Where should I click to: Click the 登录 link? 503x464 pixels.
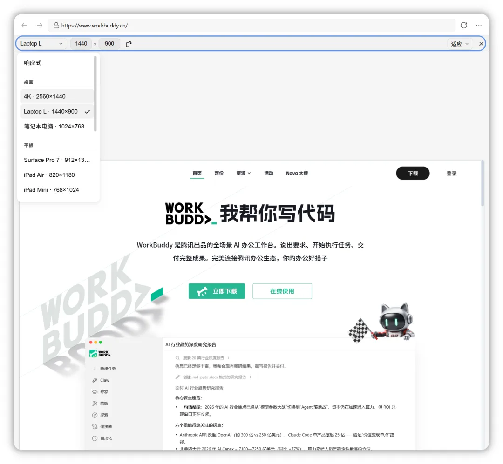pos(451,174)
